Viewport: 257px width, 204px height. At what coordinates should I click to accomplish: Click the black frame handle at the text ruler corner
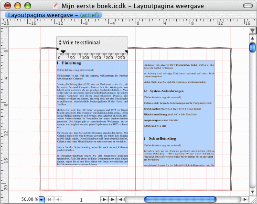(x=57, y=49)
